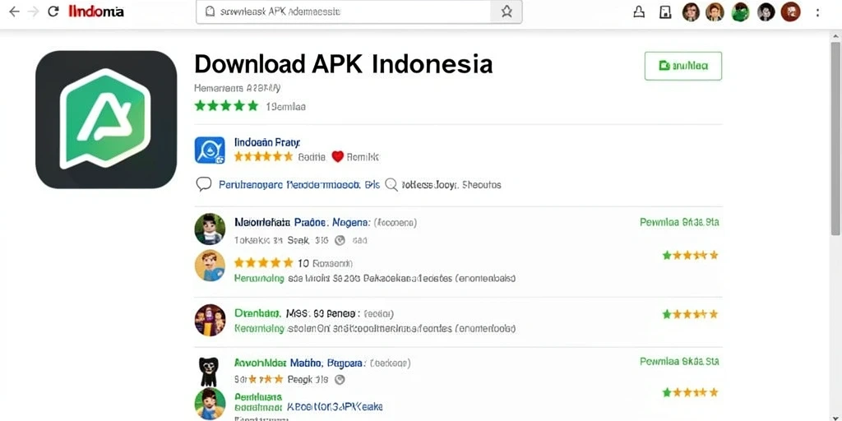Click the magnifier search icon
The height and width of the screenshot is (421, 842).
pyautogui.click(x=391, y=185)
